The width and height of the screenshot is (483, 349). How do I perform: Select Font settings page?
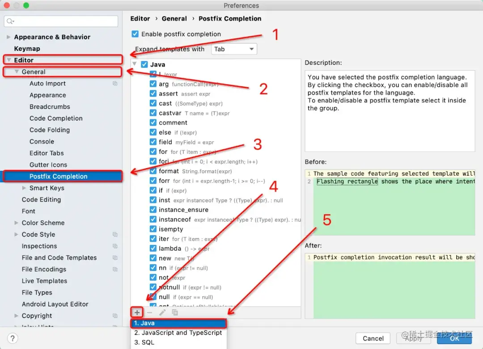(x=28, y=211)
